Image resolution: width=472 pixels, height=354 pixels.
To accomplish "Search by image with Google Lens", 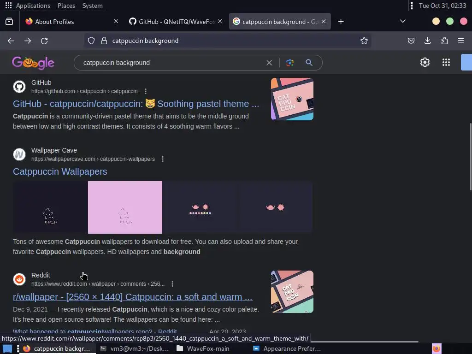I will [x=289, y=63].
